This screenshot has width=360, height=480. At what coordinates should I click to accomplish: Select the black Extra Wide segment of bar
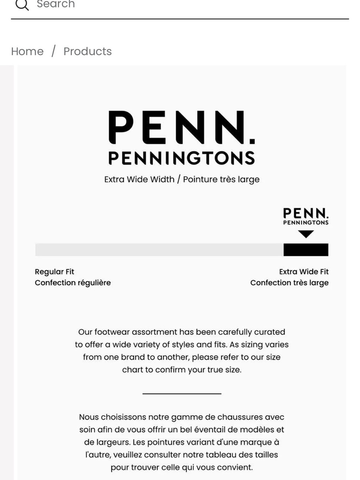(306, 250)
